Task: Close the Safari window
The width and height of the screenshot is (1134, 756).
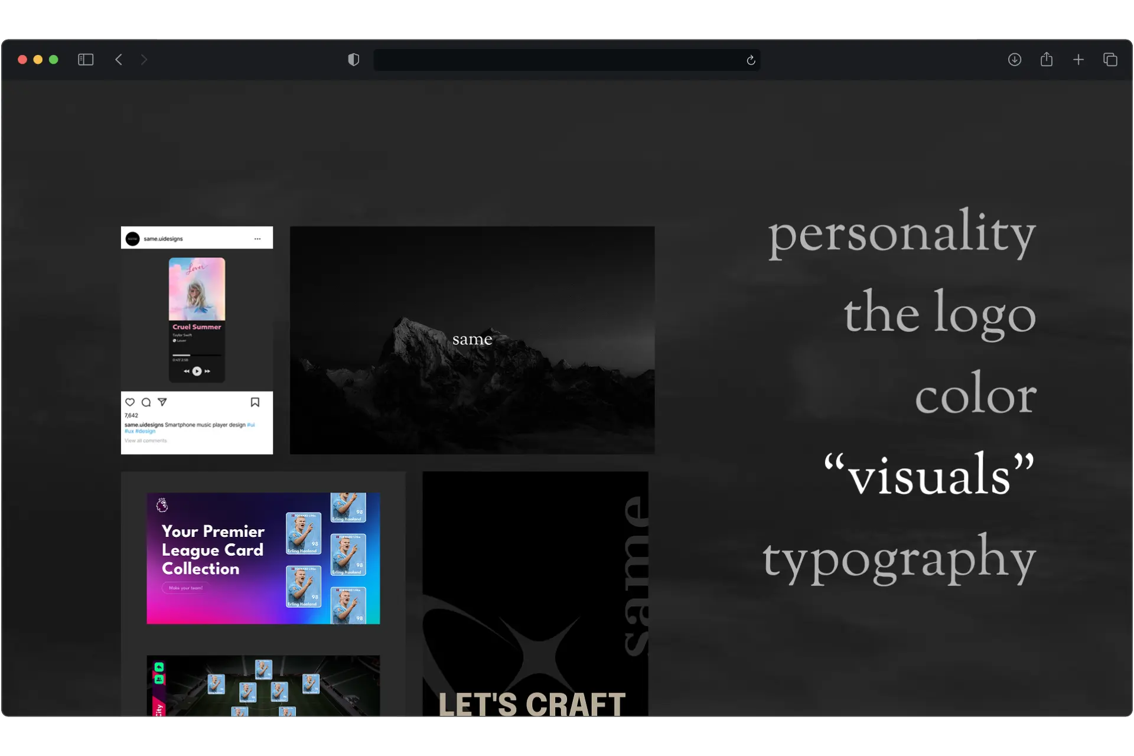Action: 22,60
